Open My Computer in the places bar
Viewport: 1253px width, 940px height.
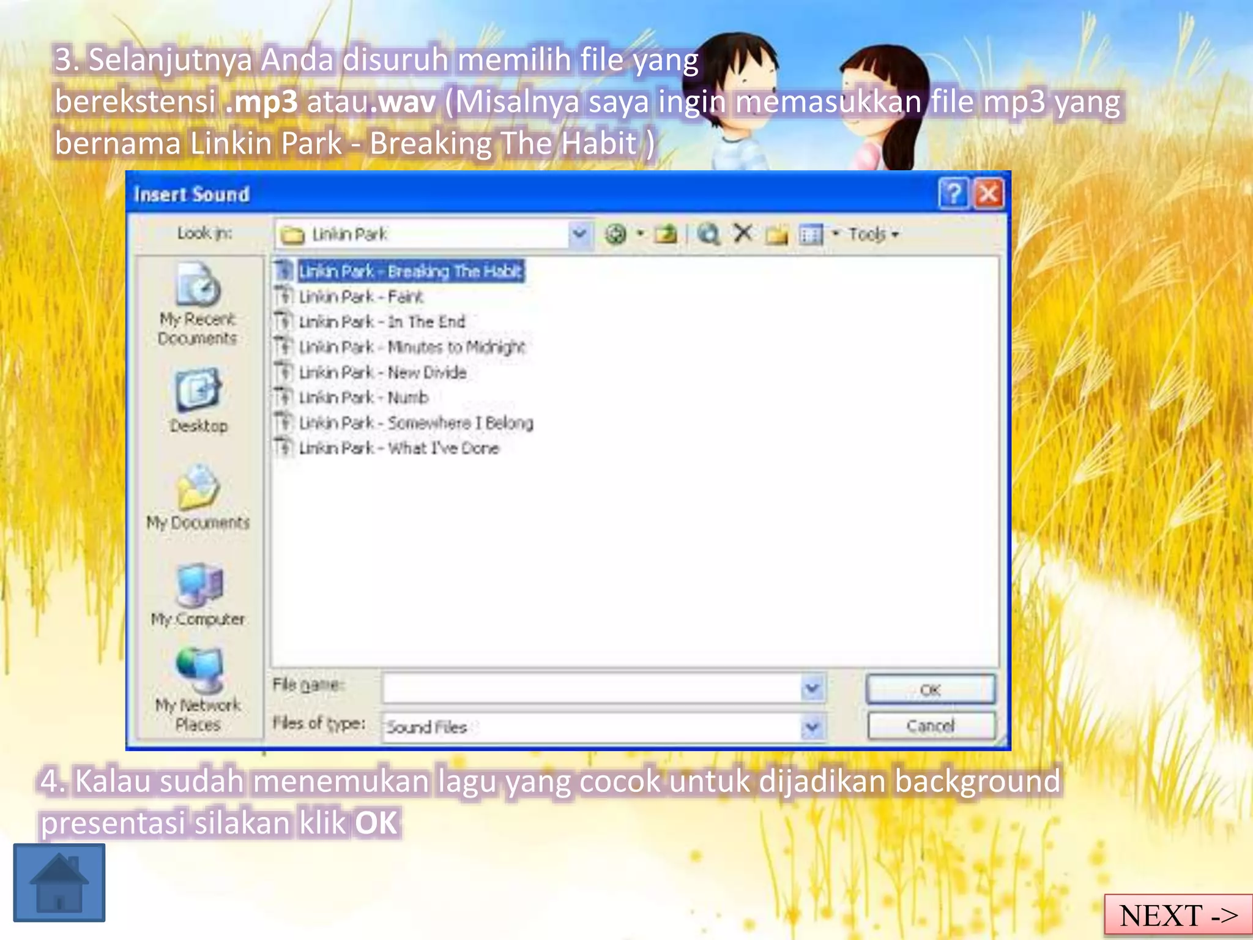(x=198, y=594)
